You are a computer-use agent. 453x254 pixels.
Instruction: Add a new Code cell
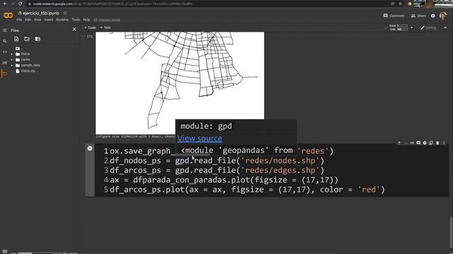point(90,28)
